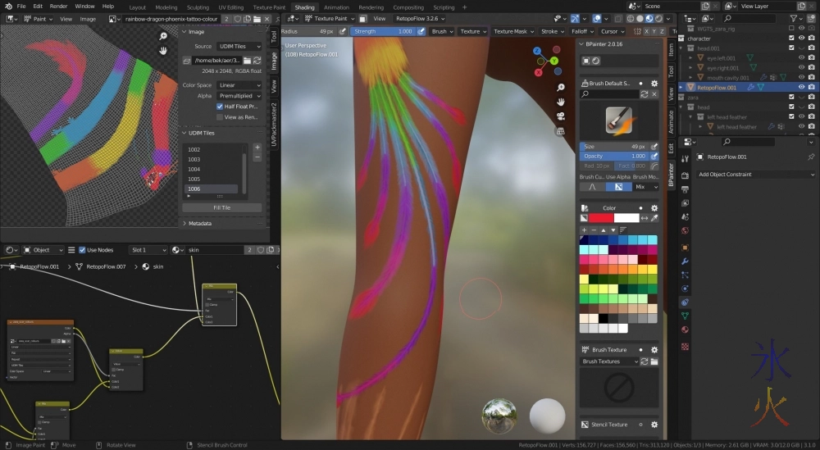
Task: Uncheck the Use Nodes checkbox
Action: tap(83, 250)
